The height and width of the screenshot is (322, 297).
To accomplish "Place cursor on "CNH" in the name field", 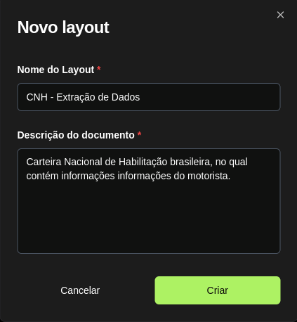I will coord(37,97).
